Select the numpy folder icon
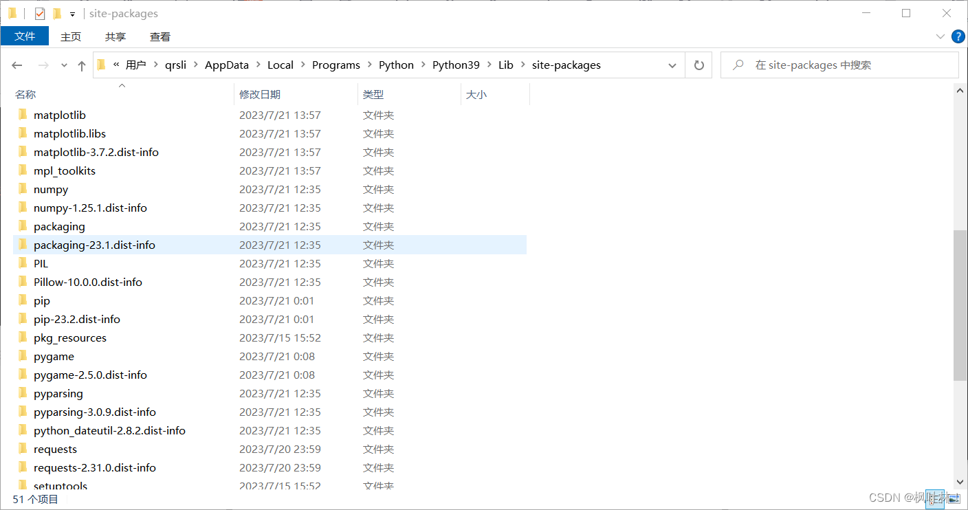 coord(23,189)
